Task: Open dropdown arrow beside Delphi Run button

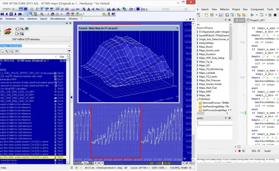Action: click(256, 15)
